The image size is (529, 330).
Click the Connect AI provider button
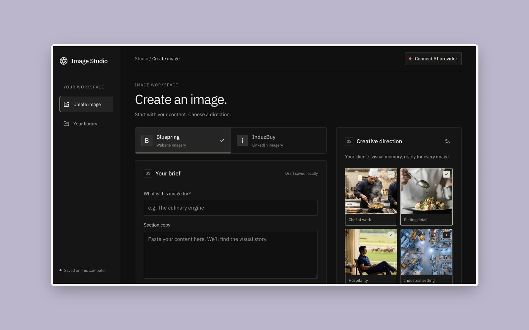pos(433,59)
